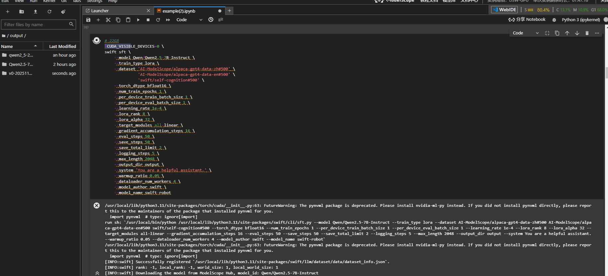Click the M 10.9% memory indicator
Image resolution: width=608 pixels, height=276 pixels.
tap(580, 10)
